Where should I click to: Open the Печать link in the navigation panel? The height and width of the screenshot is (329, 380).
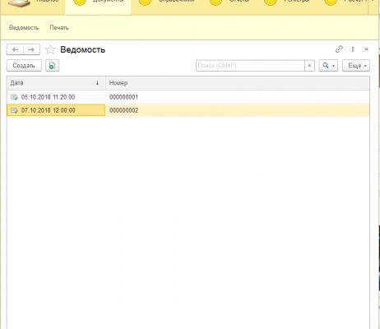point(59,28)
